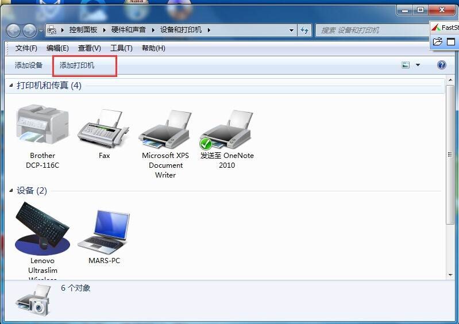Select the MARS-PC laptop icon
Viewport: 459px width, 324px height.
pos(104,232)
